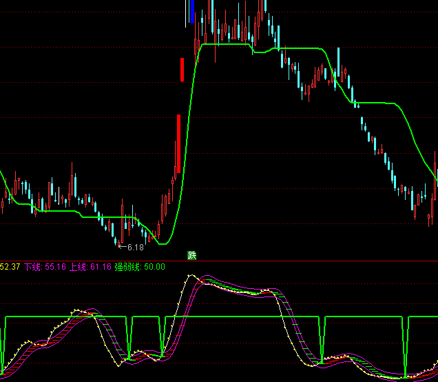Click the 6.18 lowest price label
438x382 pixels.
click(x=135, y=247)
